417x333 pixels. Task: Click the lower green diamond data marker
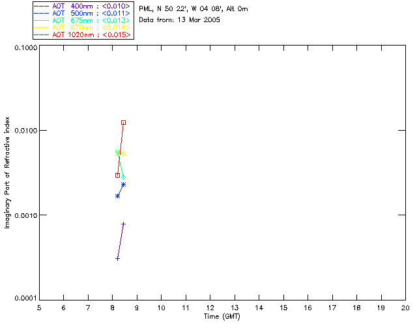[x=123, y=177]
